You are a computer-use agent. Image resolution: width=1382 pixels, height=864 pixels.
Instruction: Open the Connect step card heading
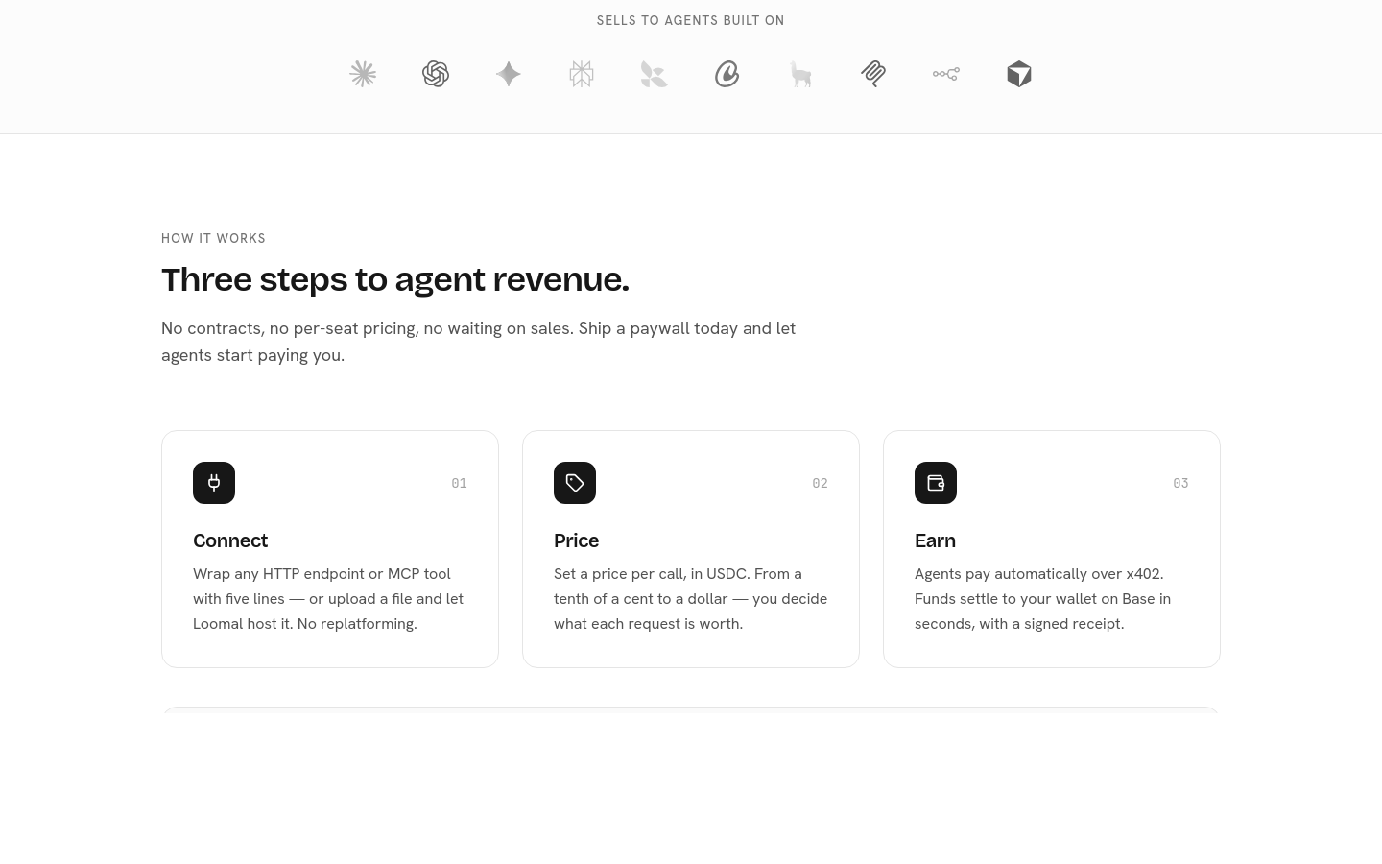(230, 540)
